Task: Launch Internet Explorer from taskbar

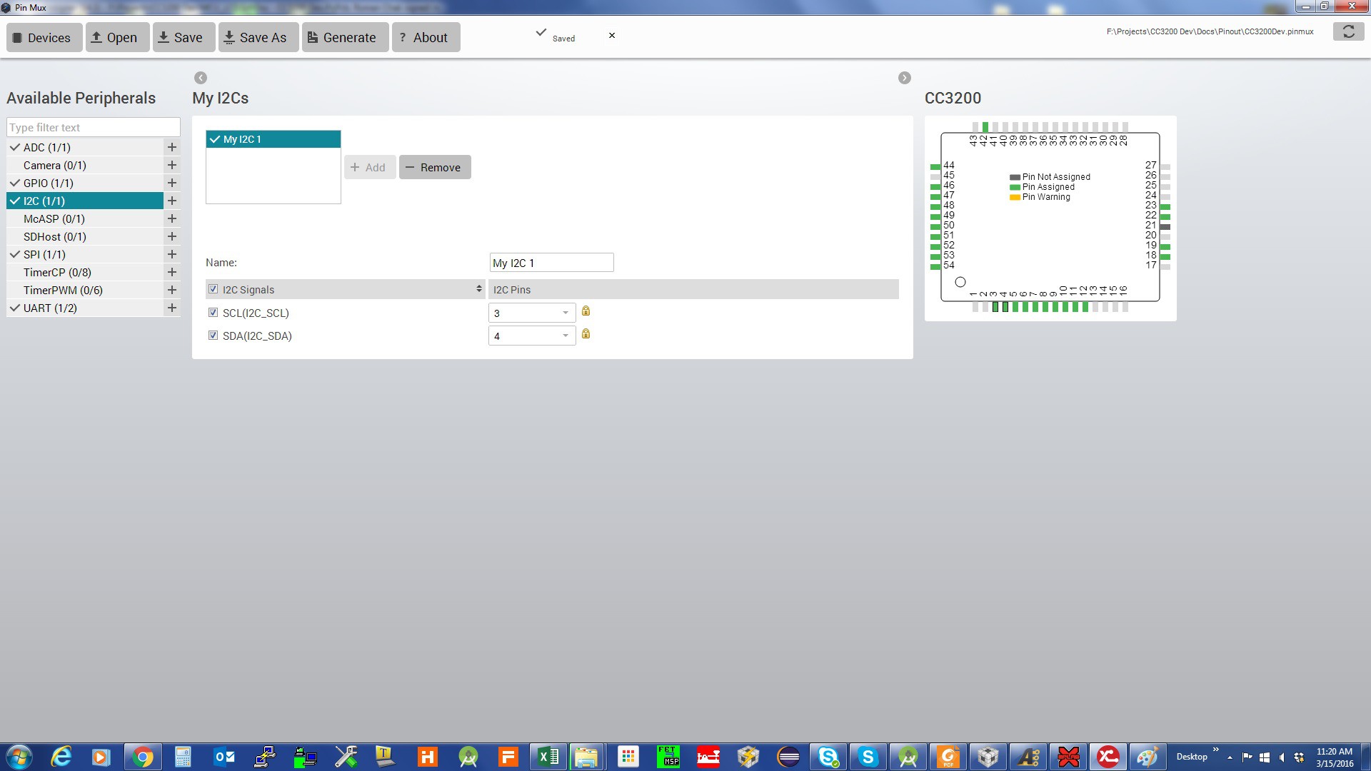Action: [62, 757]
